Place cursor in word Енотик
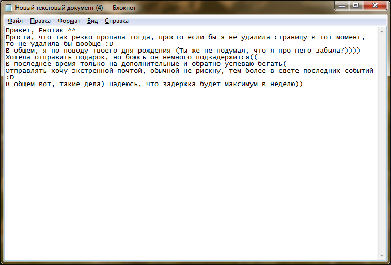Screen dimensions: 391x265 51,30
